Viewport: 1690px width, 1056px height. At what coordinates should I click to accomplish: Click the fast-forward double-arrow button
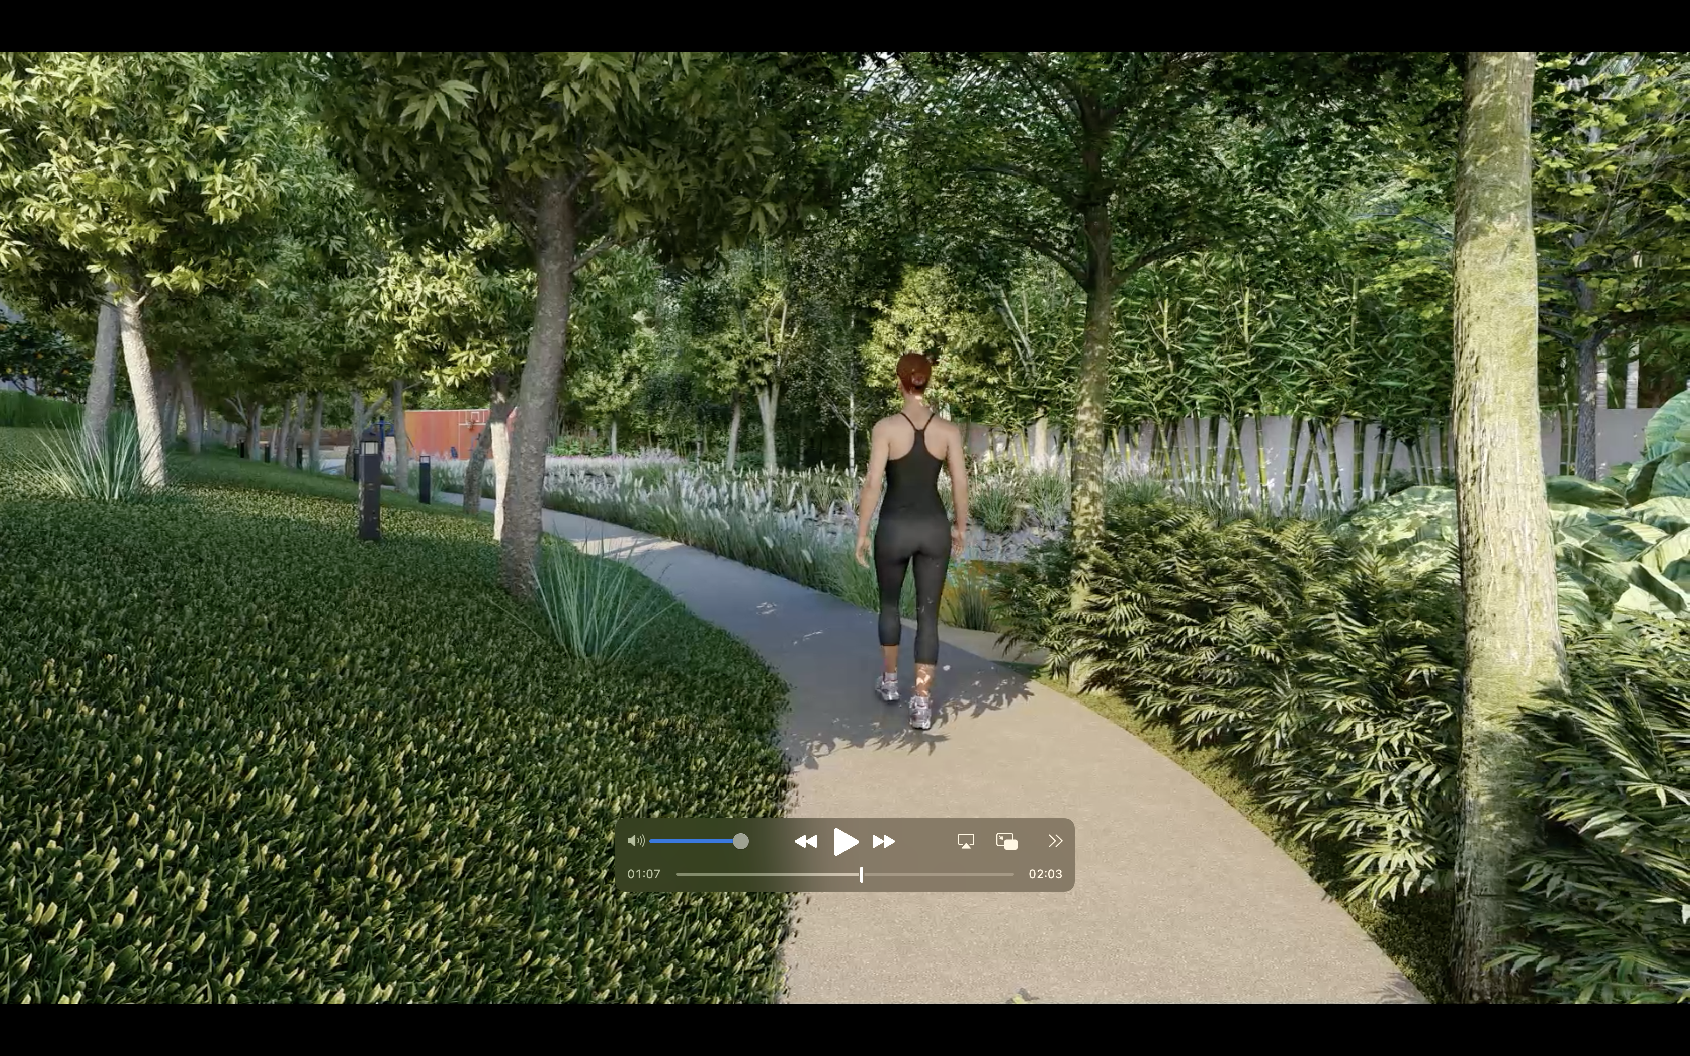point(883,842)
